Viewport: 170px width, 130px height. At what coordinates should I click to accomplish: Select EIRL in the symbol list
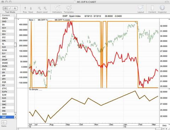click(x=7, y=41)
